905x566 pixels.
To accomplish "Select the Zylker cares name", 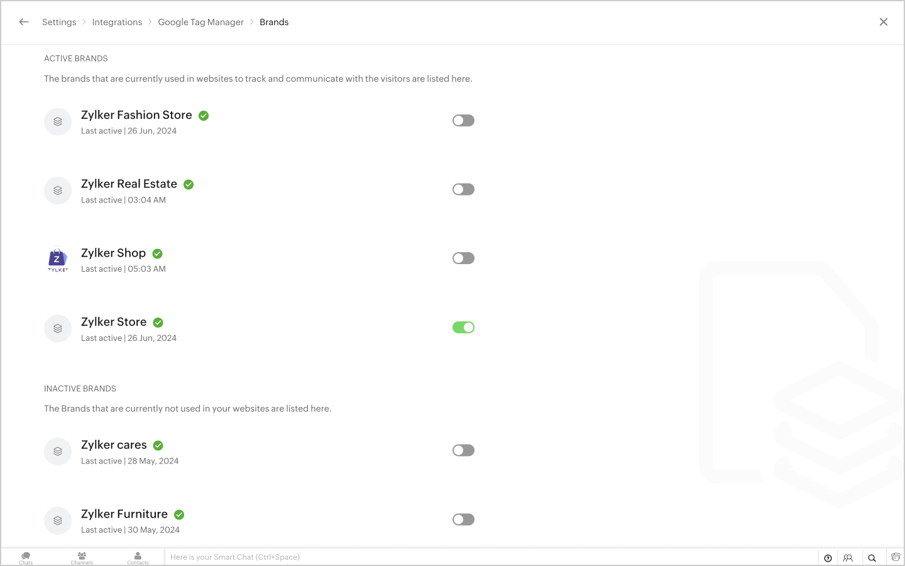I will pos(114,445).
